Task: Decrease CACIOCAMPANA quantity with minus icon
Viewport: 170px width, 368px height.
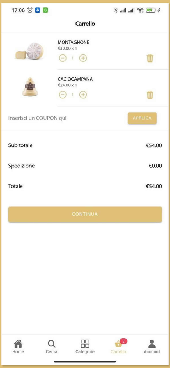Action: [x=63, y=95]
